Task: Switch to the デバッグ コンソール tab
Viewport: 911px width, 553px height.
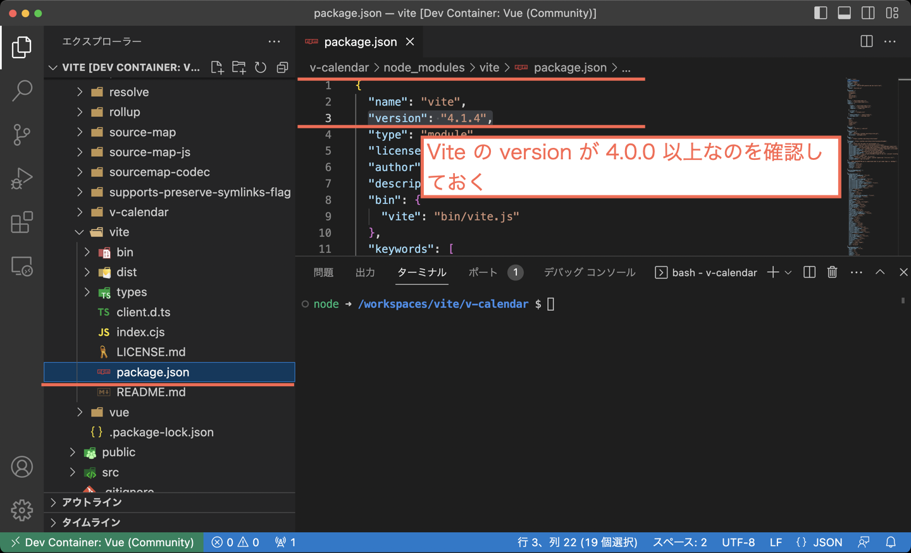Action: coord(590,272)
